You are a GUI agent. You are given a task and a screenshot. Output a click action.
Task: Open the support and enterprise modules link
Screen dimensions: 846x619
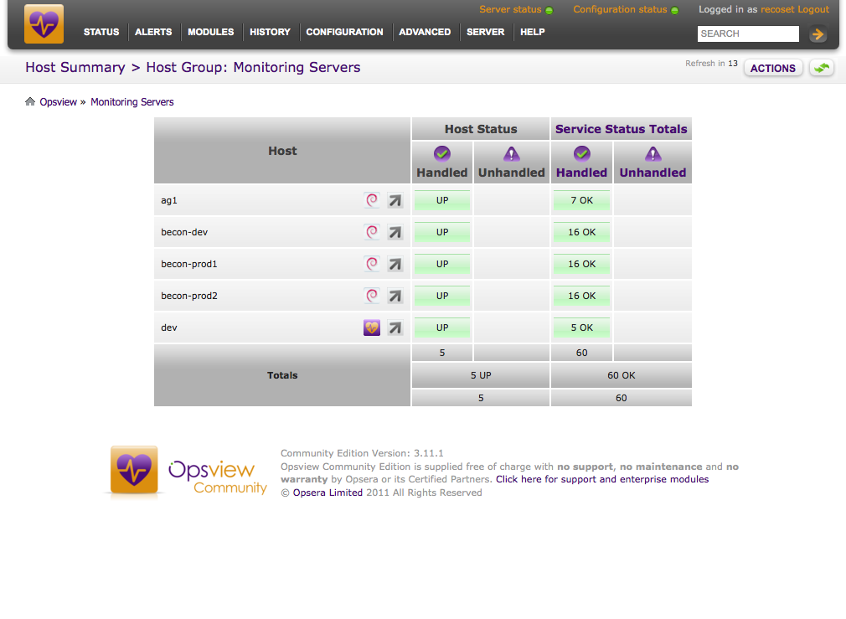(x=602, y=479)
